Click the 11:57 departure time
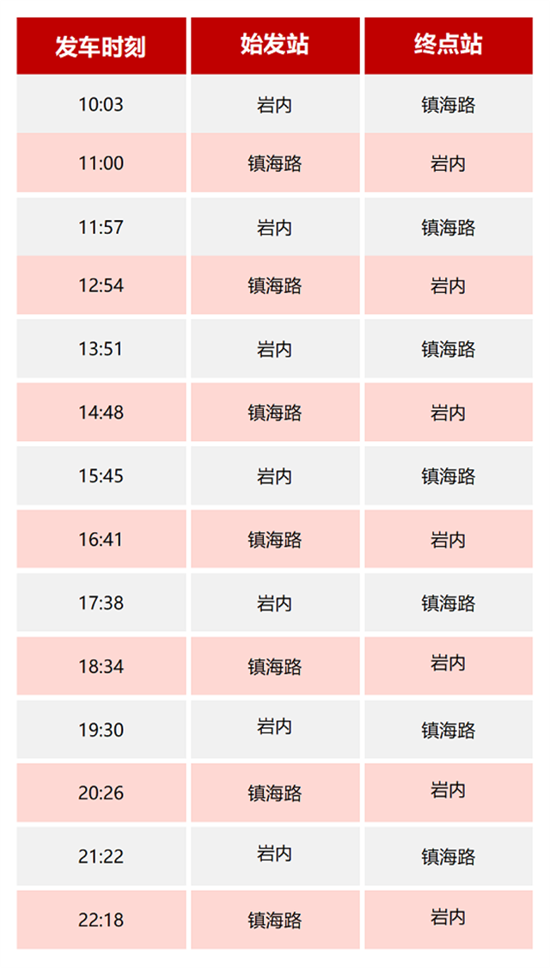550x968 pixels. [x=101, y=228]
